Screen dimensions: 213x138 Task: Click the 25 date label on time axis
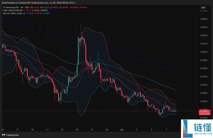click(x=77, y=130)
